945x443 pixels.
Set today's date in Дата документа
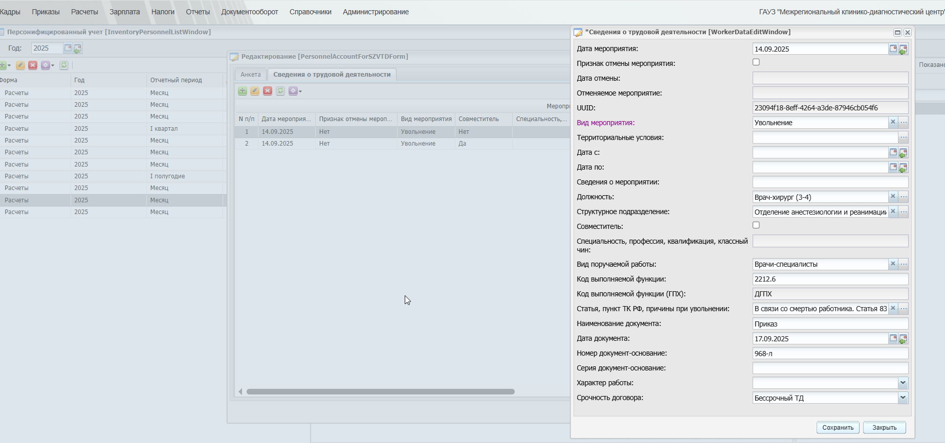click(903, 338)
